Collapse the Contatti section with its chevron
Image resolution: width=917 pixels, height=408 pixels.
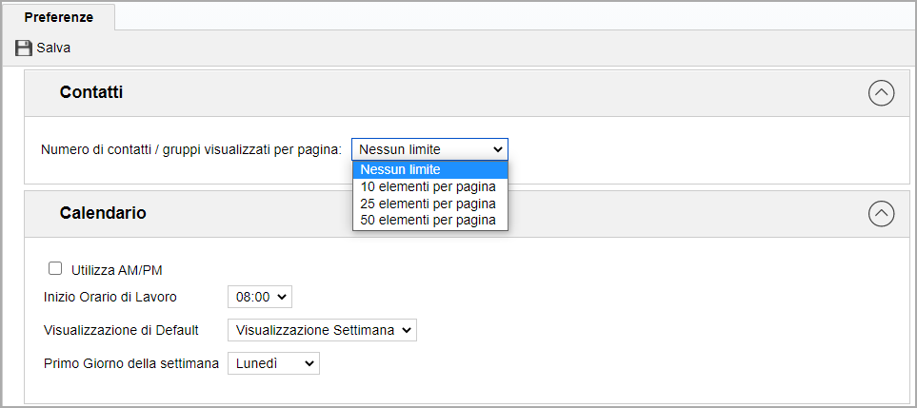(x=882, y=93)
